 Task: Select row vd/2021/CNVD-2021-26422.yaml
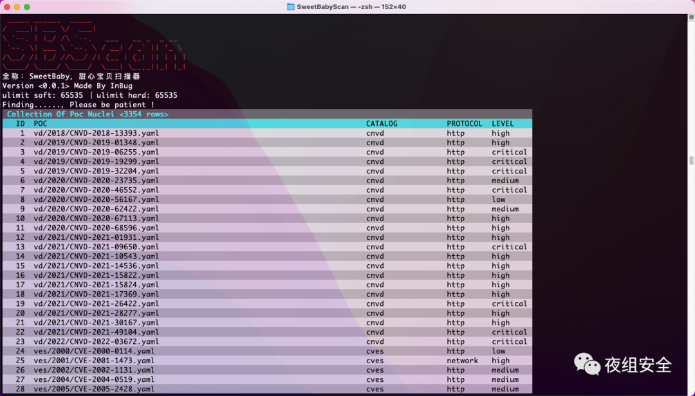pyautogui.click(x=267, y=304)
